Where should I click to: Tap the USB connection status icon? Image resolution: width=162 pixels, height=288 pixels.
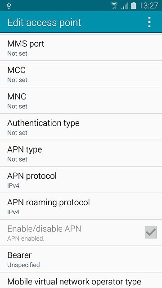(9, 6)
